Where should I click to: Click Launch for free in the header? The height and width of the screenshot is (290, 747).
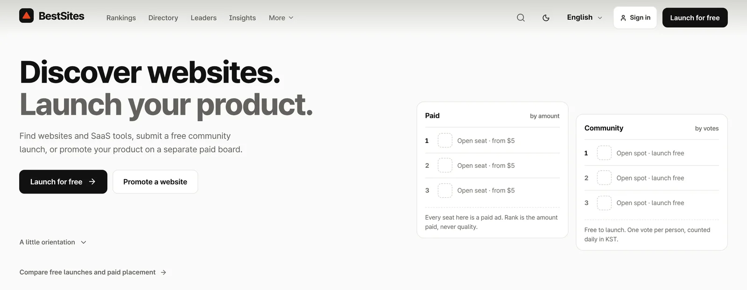pos(695,18)
